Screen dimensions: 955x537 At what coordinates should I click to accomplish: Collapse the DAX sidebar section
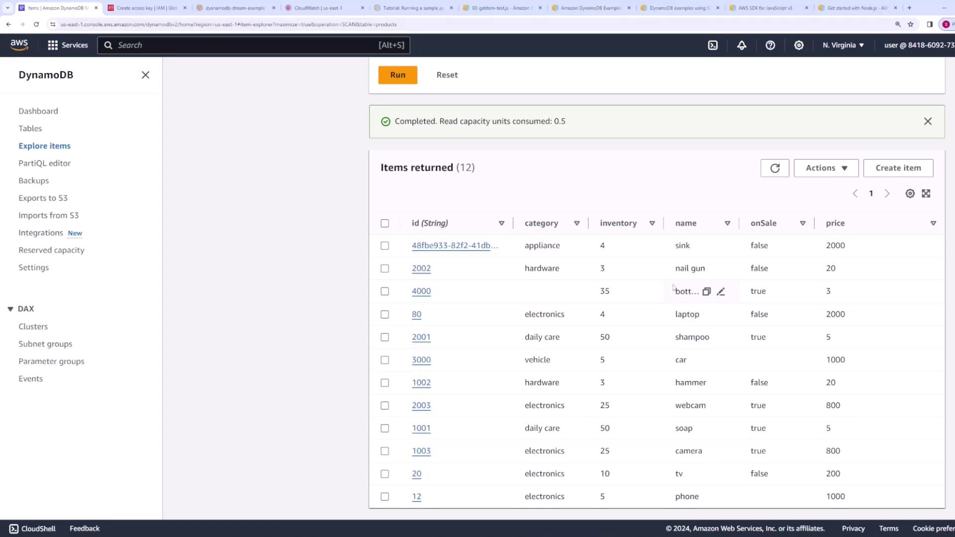10,309
